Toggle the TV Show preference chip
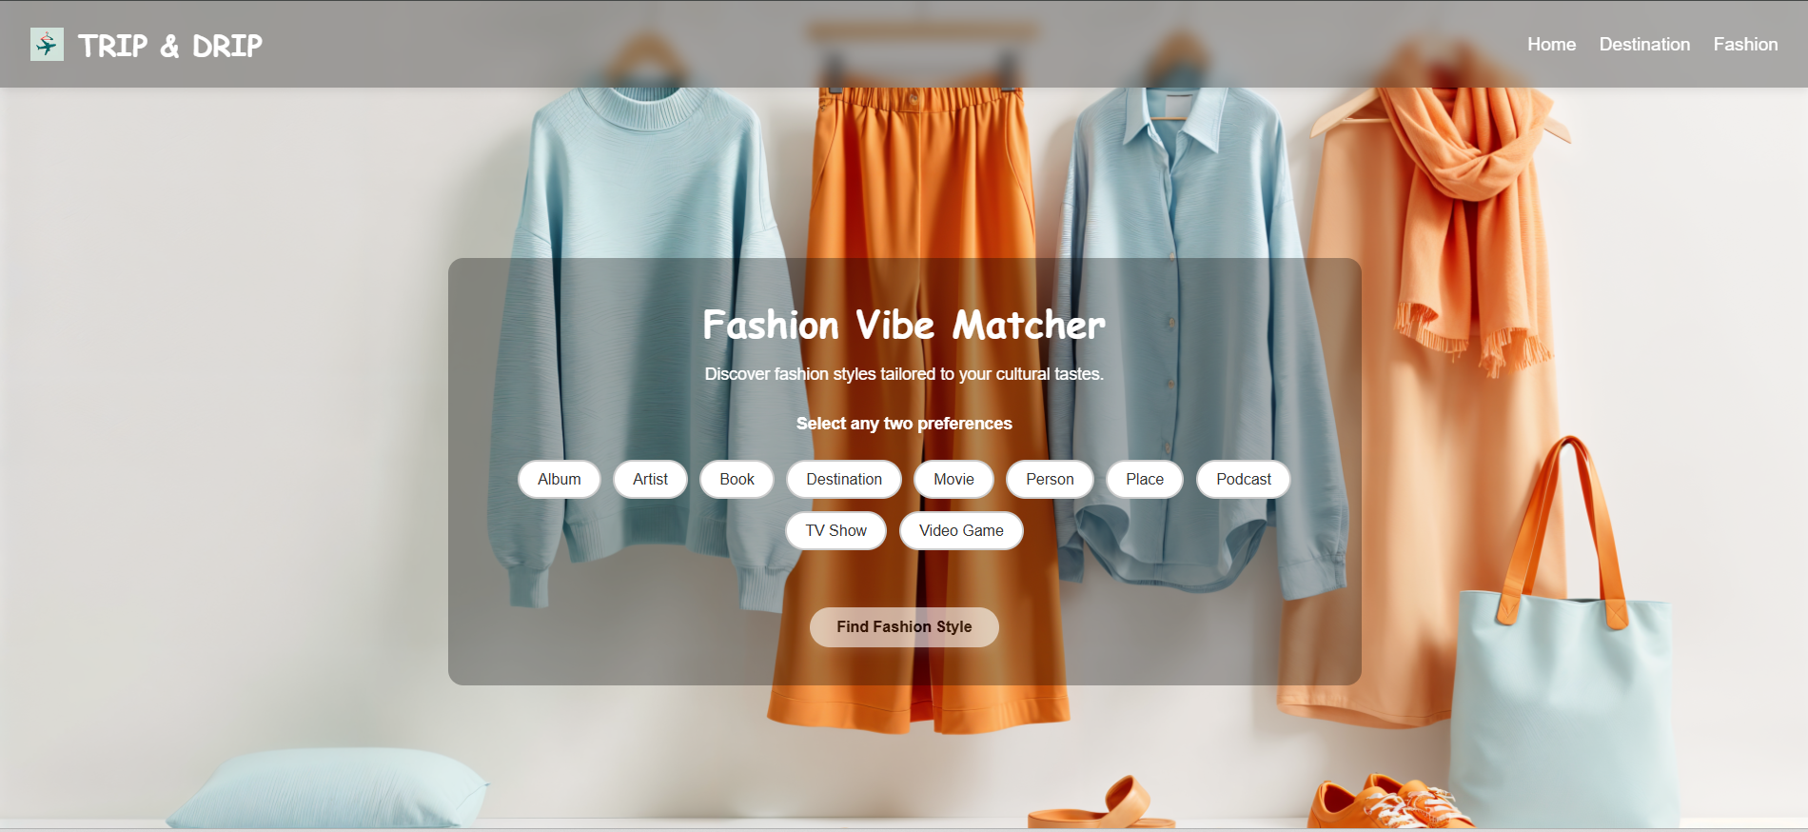 (x=835, y=531)
